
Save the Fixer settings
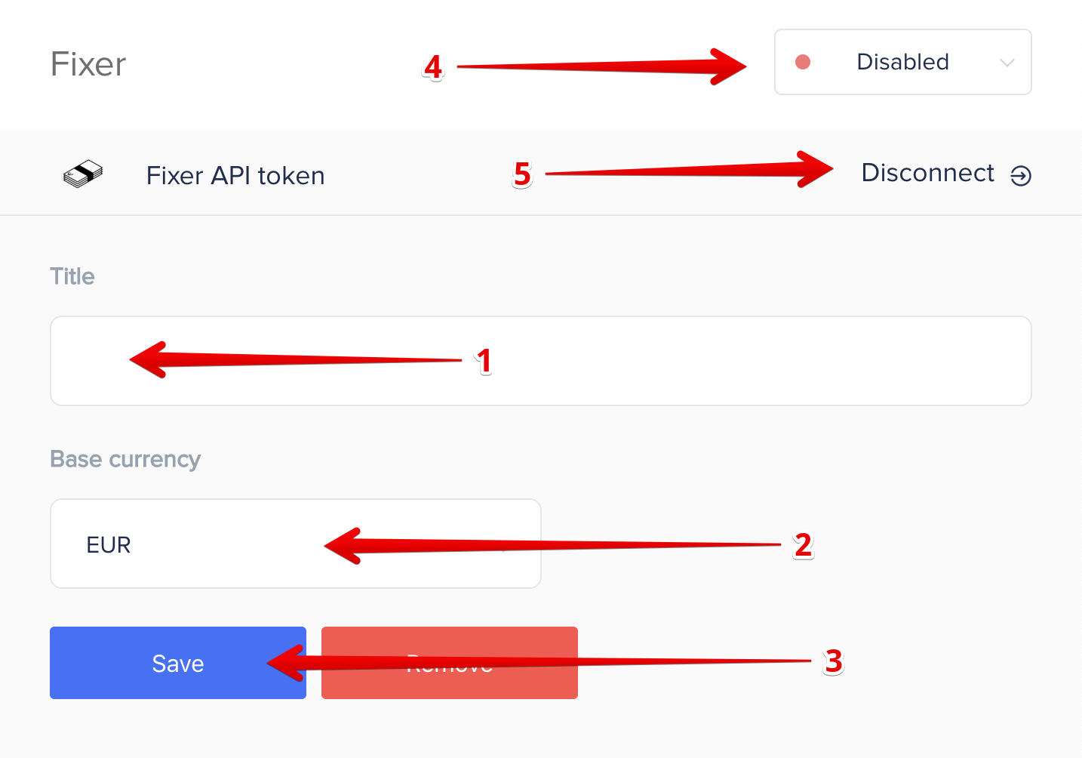pyautogui.click(x=178, y=663)
